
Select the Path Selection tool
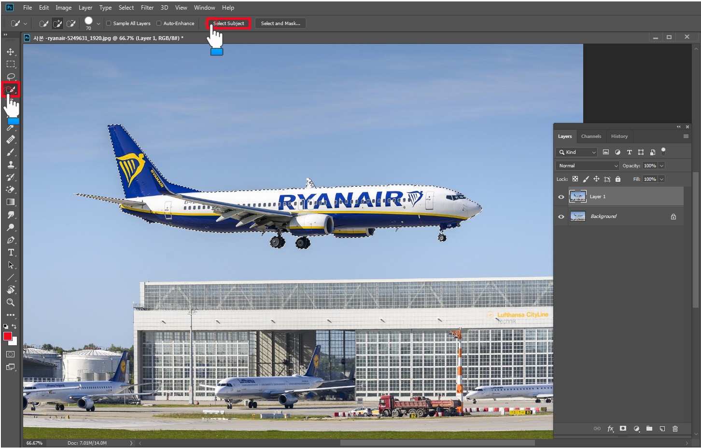11,265
